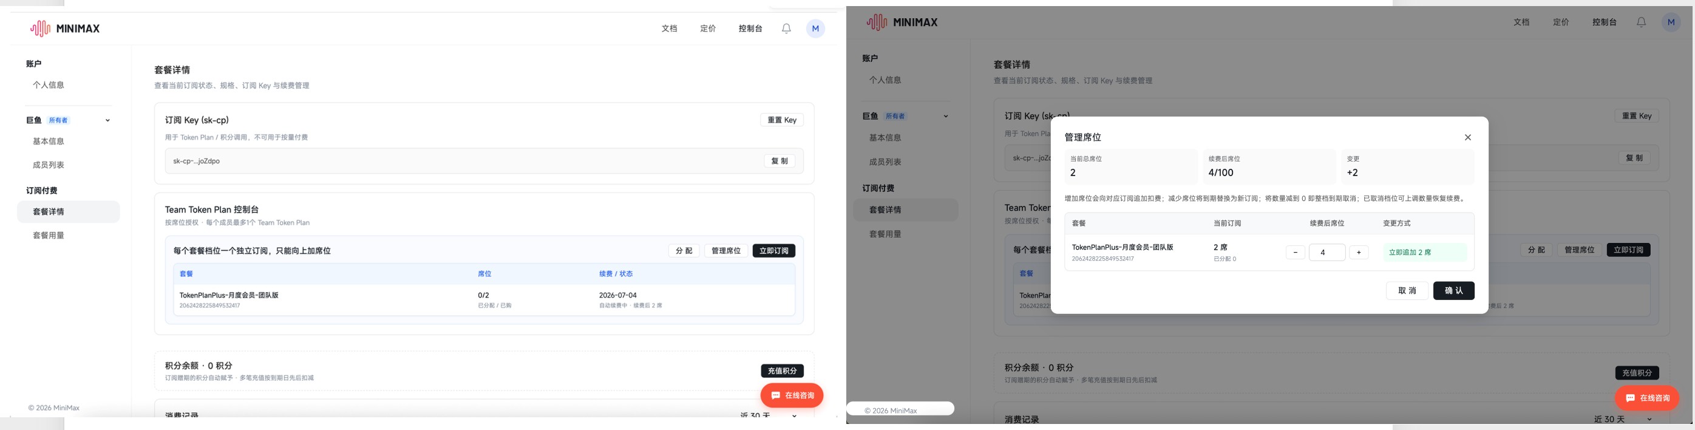
Task: Open 在线咨询 chat in the right page
Action: [x=1647, y=398]
